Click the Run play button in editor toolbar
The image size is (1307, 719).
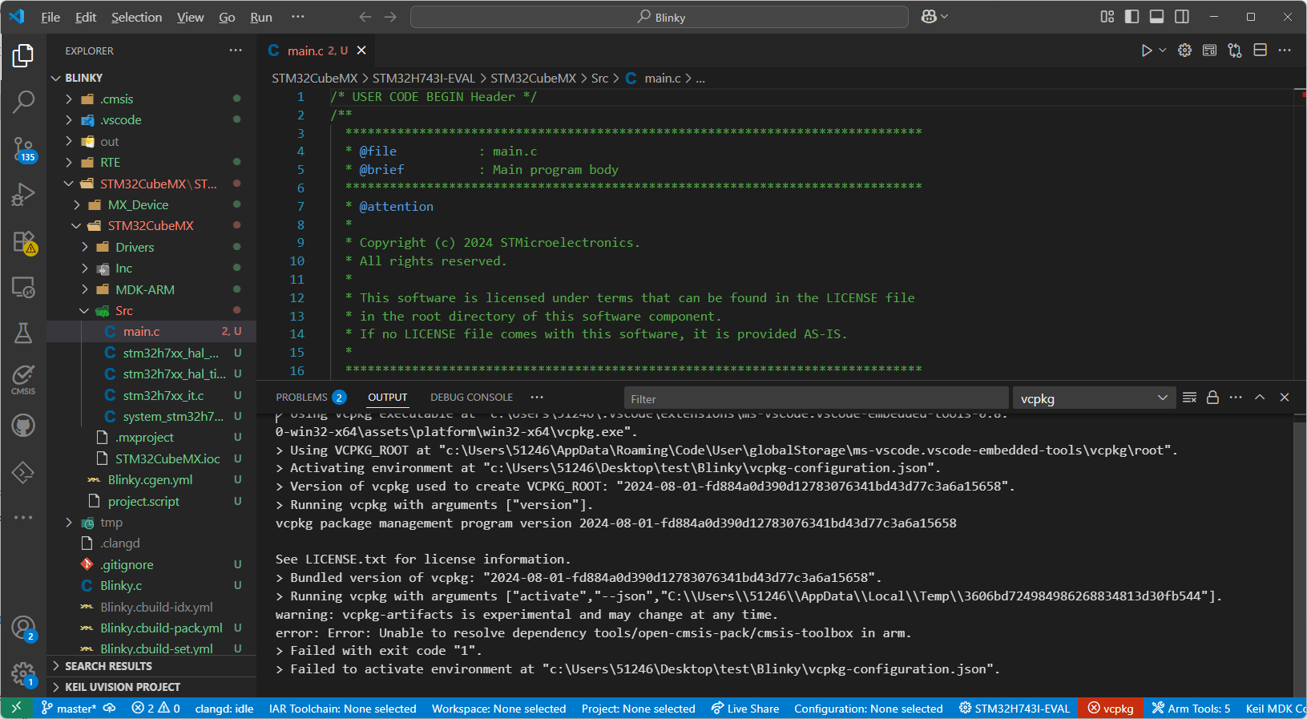click(x=1147, y=50)
